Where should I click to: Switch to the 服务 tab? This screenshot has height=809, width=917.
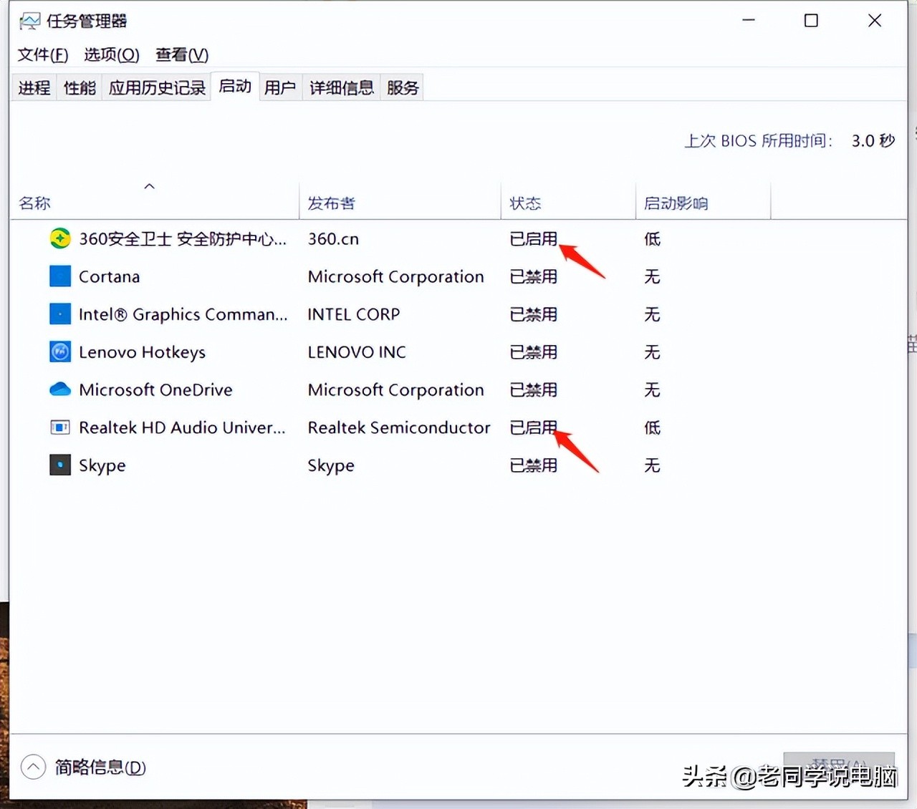coord(402,87)
